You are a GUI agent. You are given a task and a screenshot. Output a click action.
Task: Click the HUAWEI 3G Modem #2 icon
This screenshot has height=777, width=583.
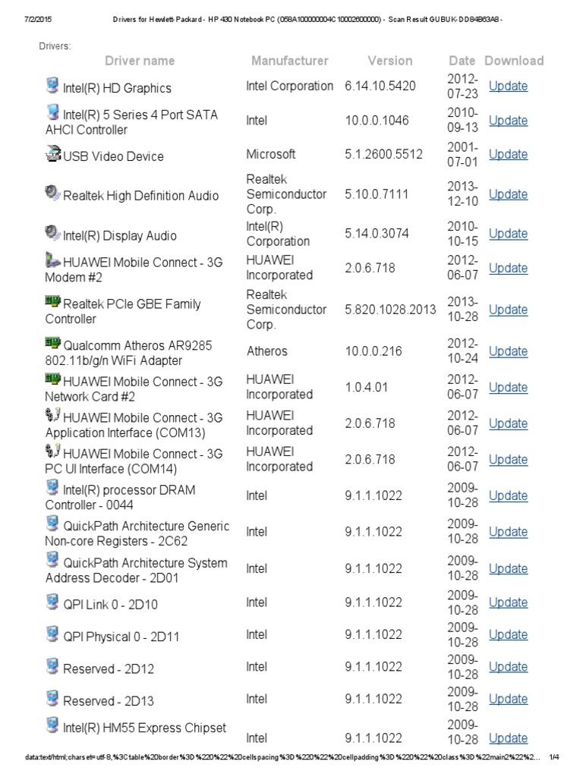click(52, 260)
